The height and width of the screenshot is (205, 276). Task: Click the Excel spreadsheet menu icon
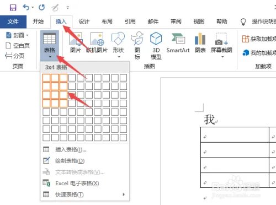pos(46,183)
